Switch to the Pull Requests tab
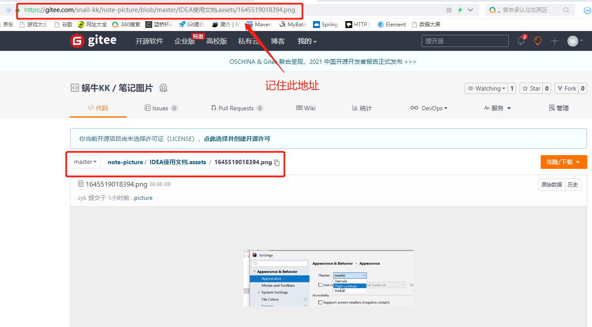 [237, 108]
